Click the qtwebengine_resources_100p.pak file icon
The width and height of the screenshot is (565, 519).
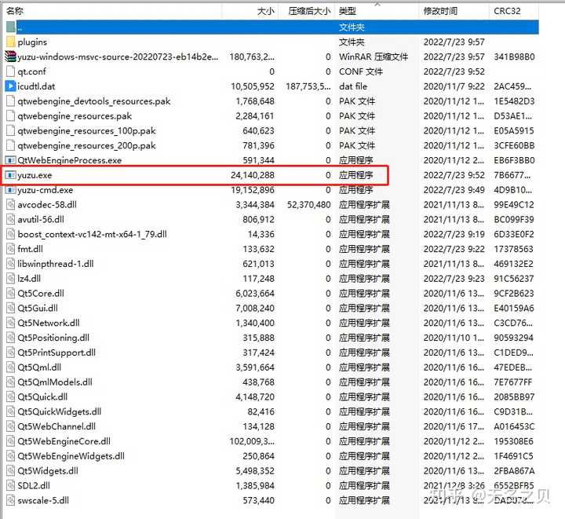point(11,130)
